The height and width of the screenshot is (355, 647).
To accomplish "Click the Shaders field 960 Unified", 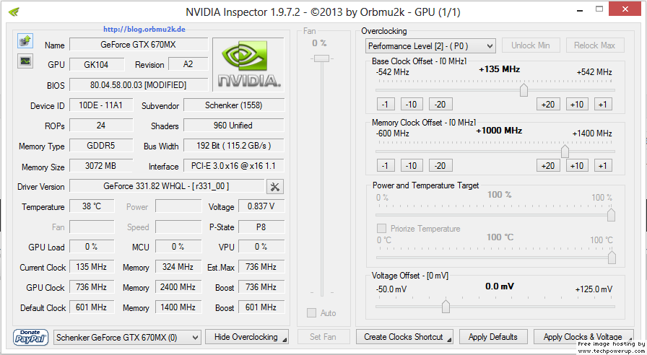I will [x=234, y=126].
